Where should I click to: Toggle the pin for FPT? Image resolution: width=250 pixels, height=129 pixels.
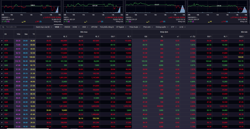[2, 61]
